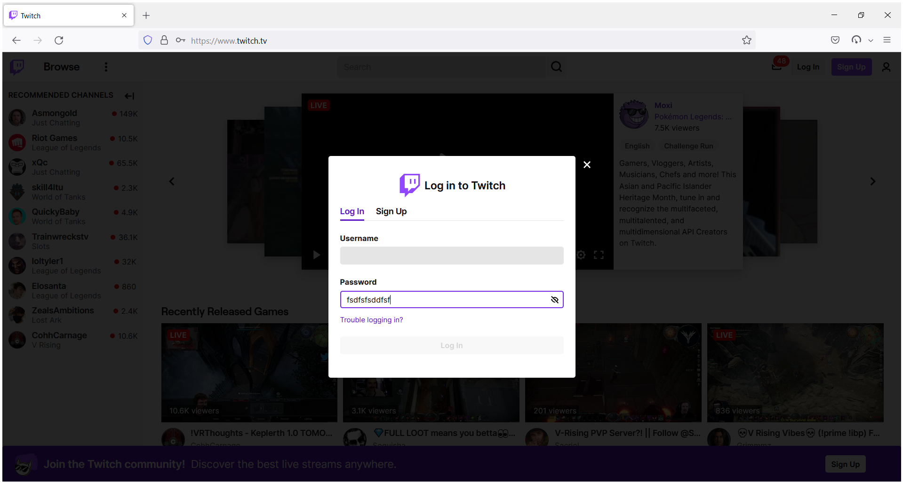The image size is (903, 482).
Task: Click the browser back arrow
Action: 16,40
